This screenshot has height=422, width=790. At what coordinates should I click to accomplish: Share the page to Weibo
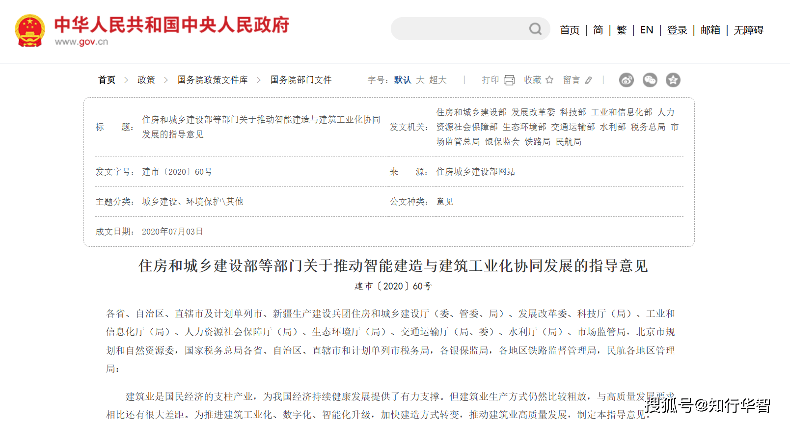click(626, 80)
